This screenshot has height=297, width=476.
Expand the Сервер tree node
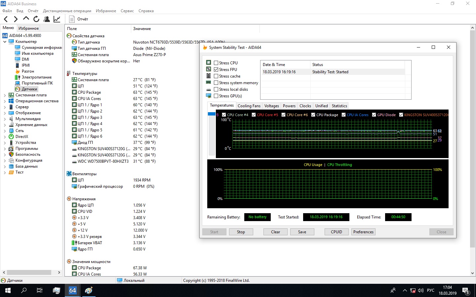[5, 107]
